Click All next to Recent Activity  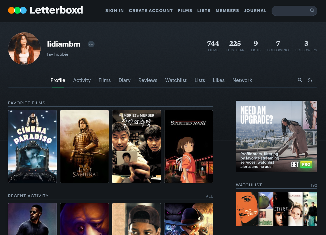[x=209, y=196]
